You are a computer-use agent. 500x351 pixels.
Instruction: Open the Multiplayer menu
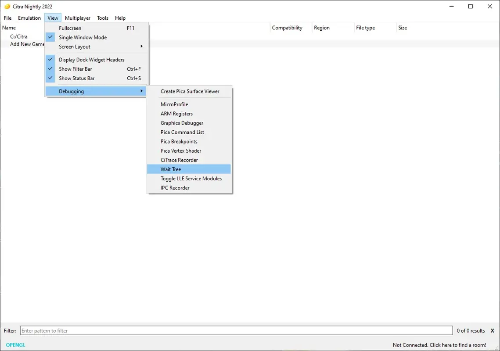[x=77, y=18]
